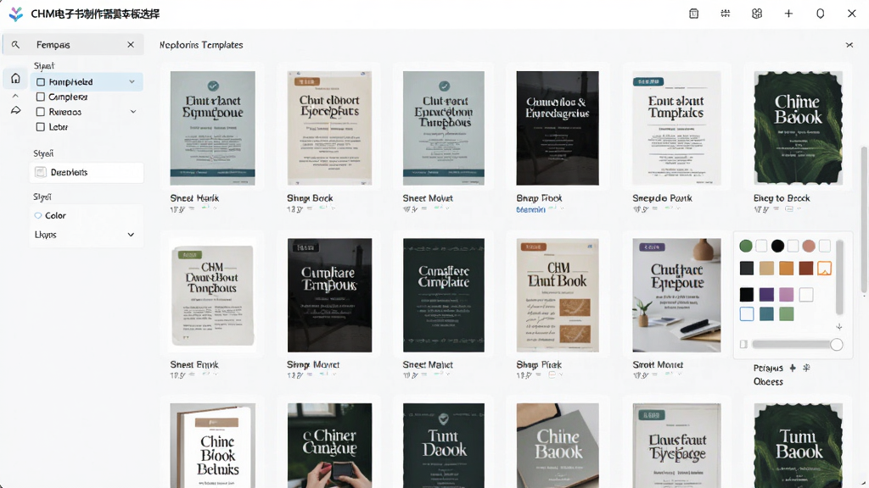Close the Templates panel with its X
The width and height of the screenshot is (869, 488).
coord(849,45)
